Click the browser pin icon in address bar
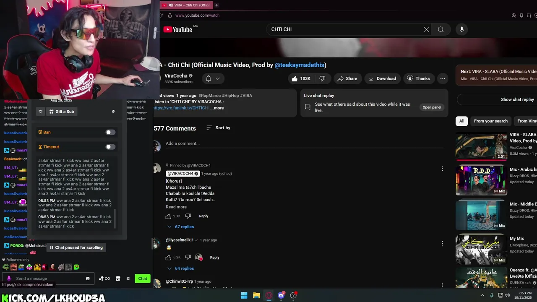Screen dimensions: 537x302 click(521, 16)
